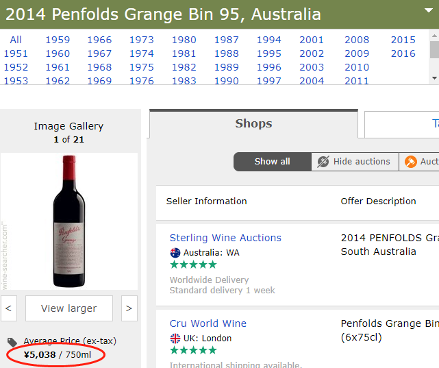Open vintage year 1994
This screenshot has width=439, height=368.
269,40
